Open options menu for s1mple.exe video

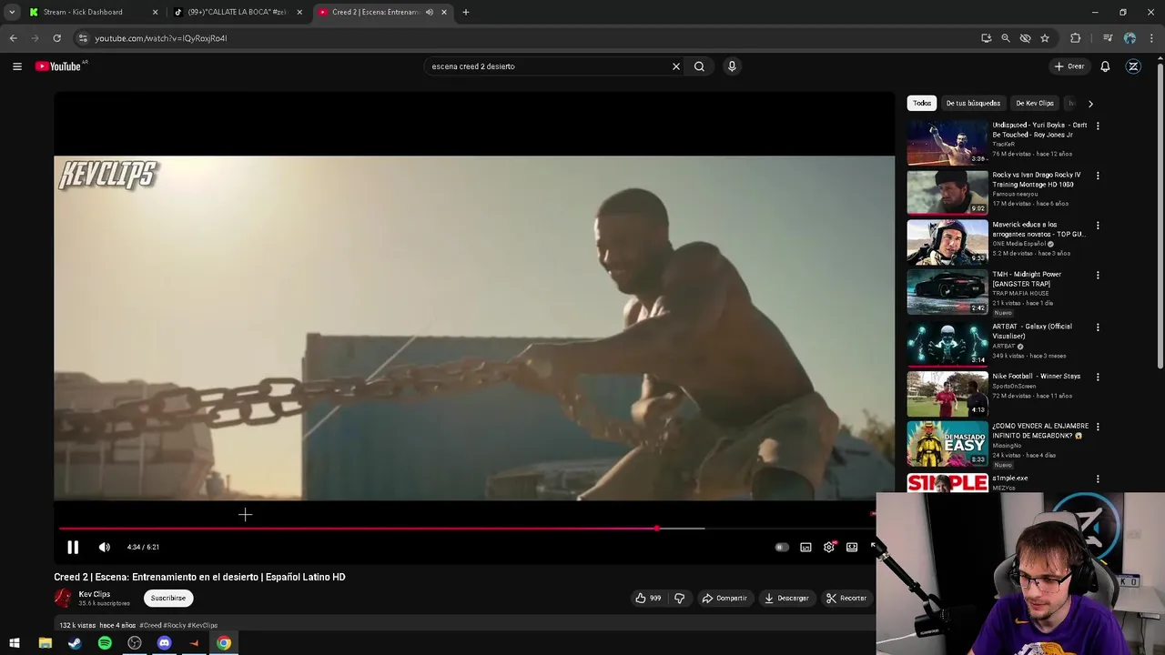(x=1098, y=479)
